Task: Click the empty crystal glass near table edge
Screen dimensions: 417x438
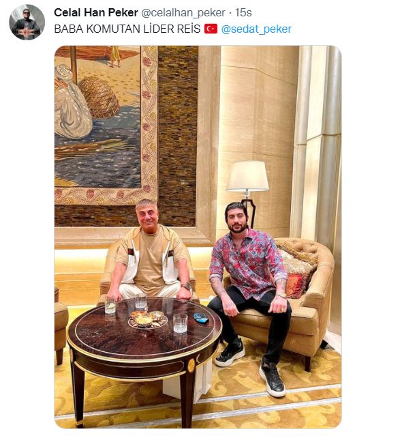Action: [x=180, y=323]
